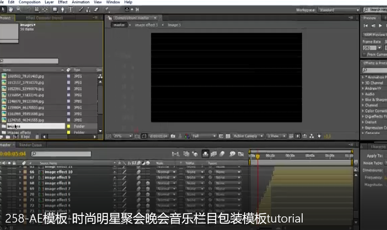Toggle the region of interest button
387x230 pixels.
221,136
